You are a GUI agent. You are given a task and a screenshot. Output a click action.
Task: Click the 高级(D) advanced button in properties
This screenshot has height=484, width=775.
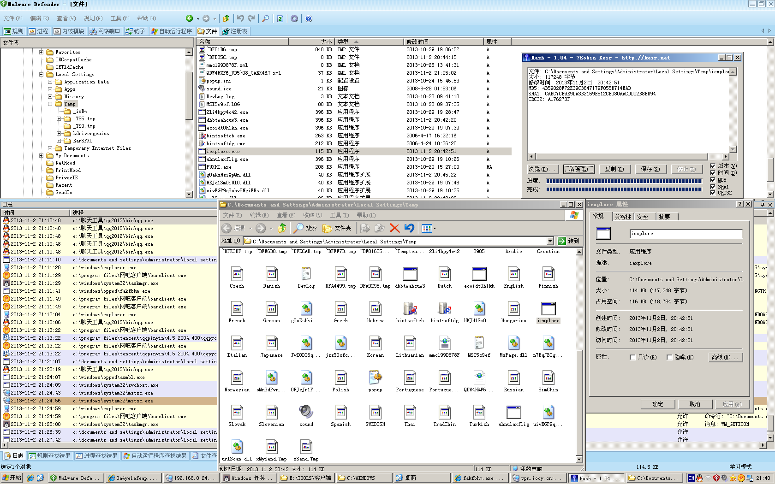coord(725,357)
